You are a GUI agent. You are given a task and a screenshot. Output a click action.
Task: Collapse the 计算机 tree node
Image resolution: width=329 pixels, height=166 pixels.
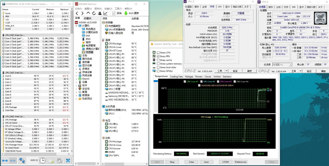[x=77, y=25]
